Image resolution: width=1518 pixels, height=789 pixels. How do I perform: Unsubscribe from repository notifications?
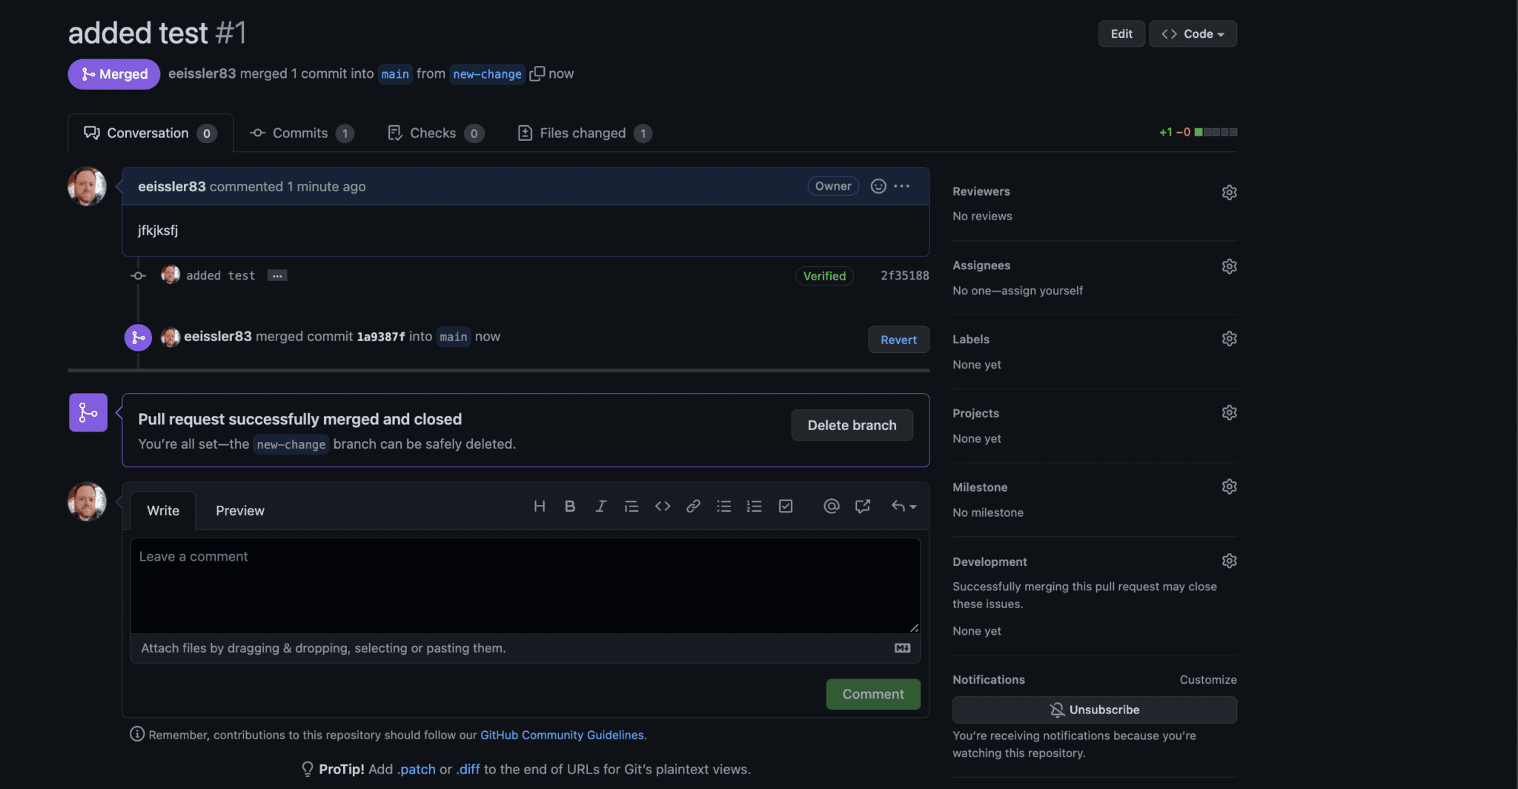[x=1095, y=709]
